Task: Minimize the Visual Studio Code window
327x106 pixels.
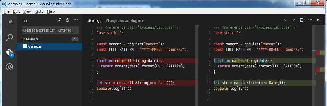Action: click(299, 3)
